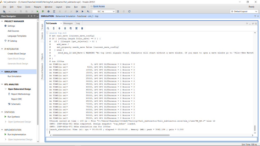Open Language Templates

(x=17, y=36)
